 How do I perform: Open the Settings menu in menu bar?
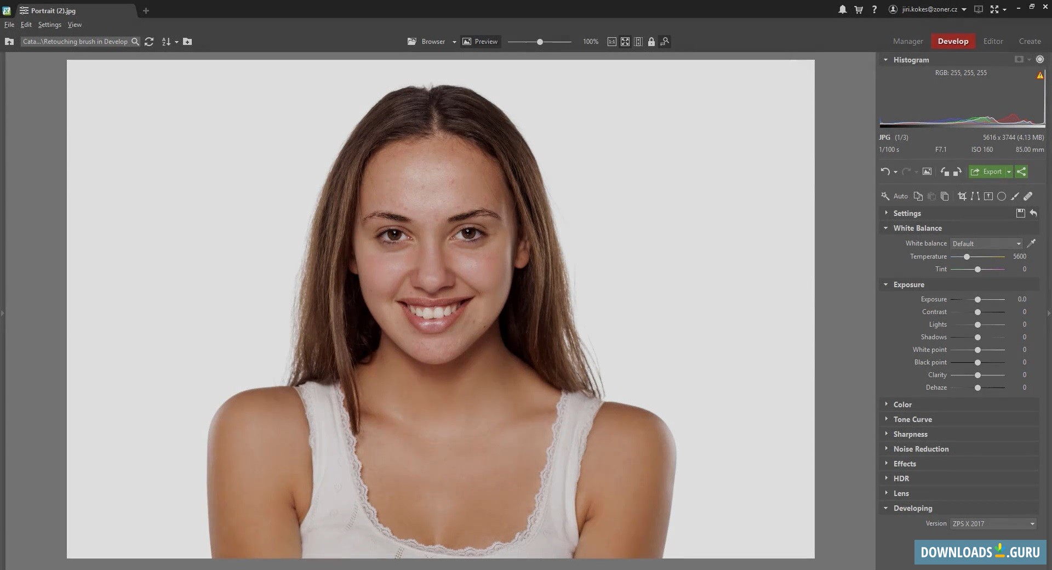coord(49,25)
